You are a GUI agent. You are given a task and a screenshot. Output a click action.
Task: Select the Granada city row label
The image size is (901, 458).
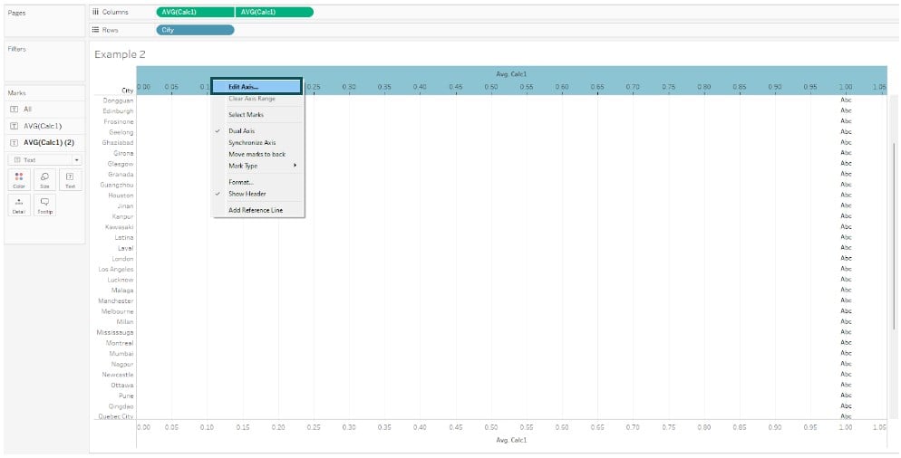pos(121,174)
